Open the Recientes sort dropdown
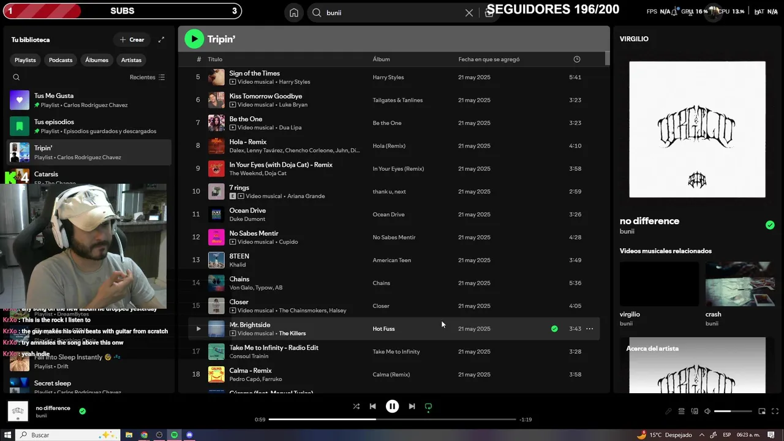This screenshot has width=784, height=441. pos(148,77)
